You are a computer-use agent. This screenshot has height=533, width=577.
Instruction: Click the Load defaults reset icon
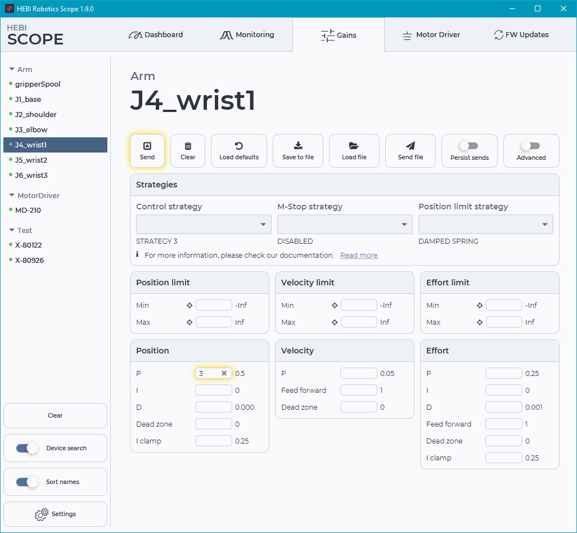[x=239, y=146]
